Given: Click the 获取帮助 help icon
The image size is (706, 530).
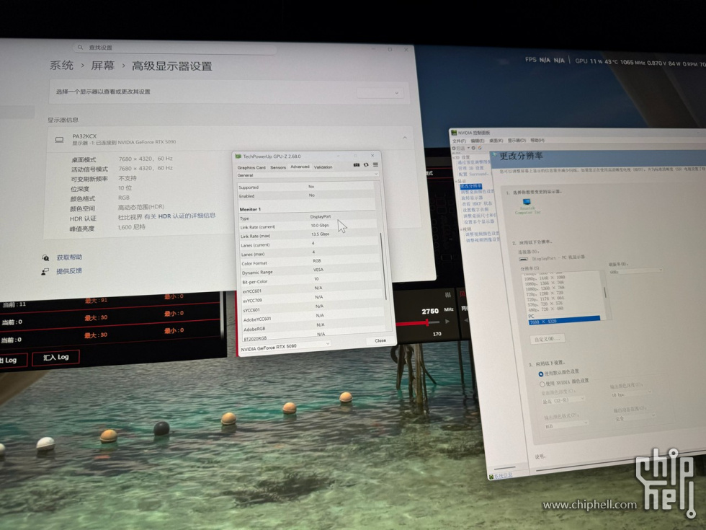Looking at the screenshot, I should (x=46, y=257).
